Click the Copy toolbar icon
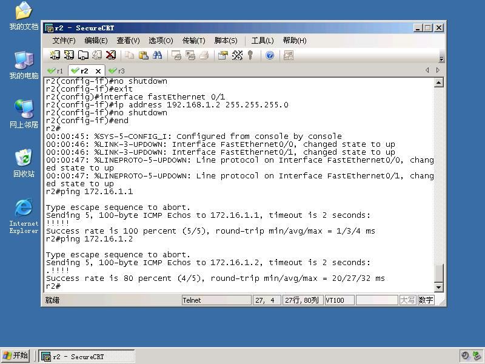 point(129,55)
